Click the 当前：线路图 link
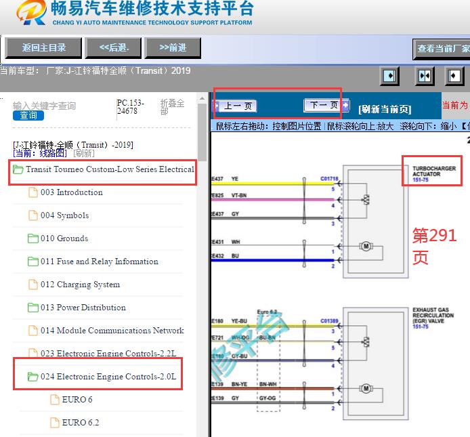The height and width of the screenshot is (437, 470). 39,153
